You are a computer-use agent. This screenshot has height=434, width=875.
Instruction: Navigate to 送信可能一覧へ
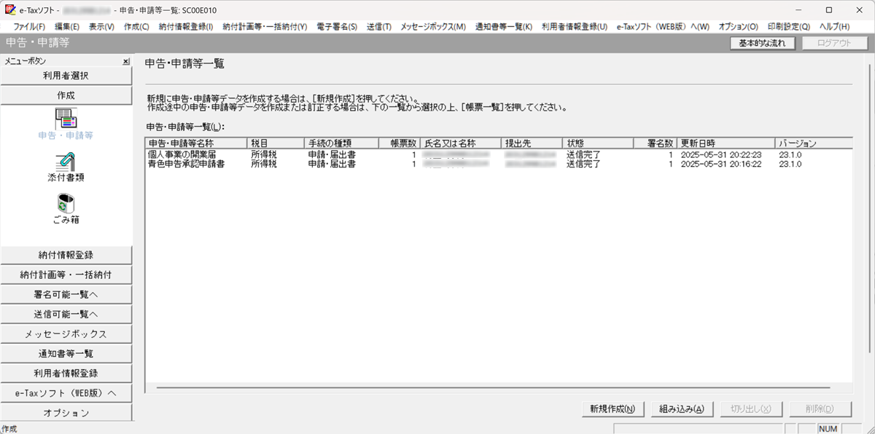tap(66, 315)
